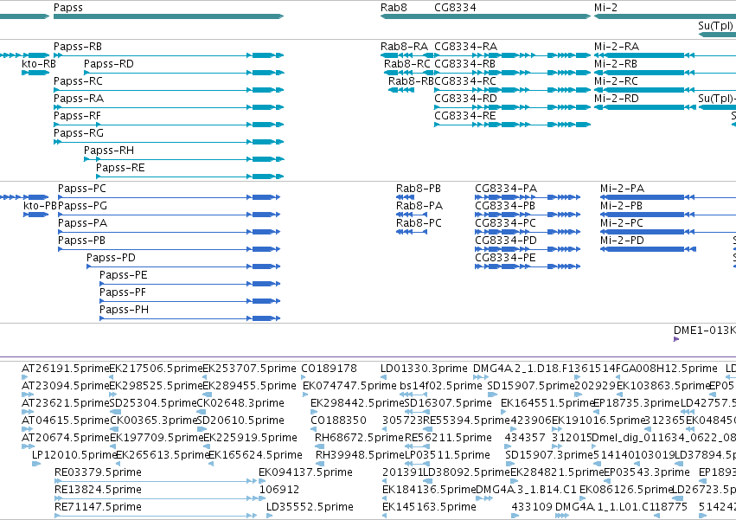Select the CG8334-RE transcript label
Image resolution: width=736 pixels, height=520 pixels.
click(x=464, y=116)
